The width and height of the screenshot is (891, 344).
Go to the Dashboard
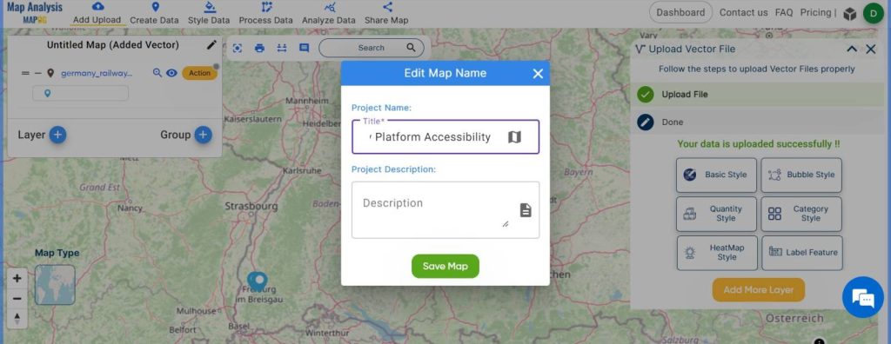[x=680, y=12]
